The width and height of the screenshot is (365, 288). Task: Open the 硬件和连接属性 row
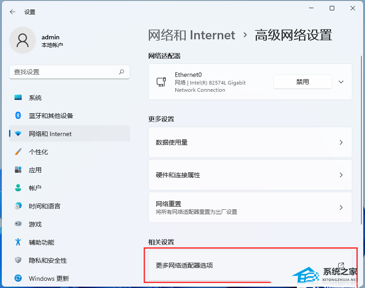[250, 175]
